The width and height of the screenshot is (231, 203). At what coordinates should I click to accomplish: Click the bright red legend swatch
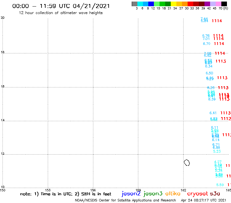[190, 4]
